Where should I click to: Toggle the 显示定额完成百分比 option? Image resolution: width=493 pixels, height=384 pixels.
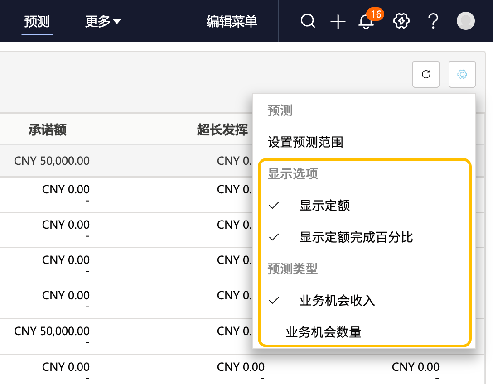(356, 237)
